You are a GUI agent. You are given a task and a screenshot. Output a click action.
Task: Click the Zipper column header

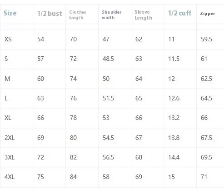(208, 14)
